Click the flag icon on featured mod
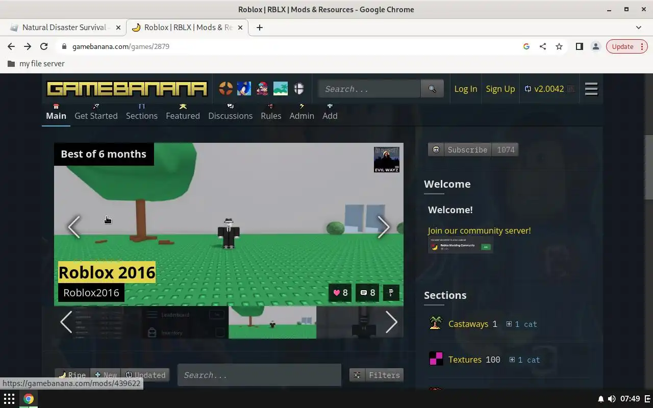This screenshot has height=408, width=653. pos(391,293)
